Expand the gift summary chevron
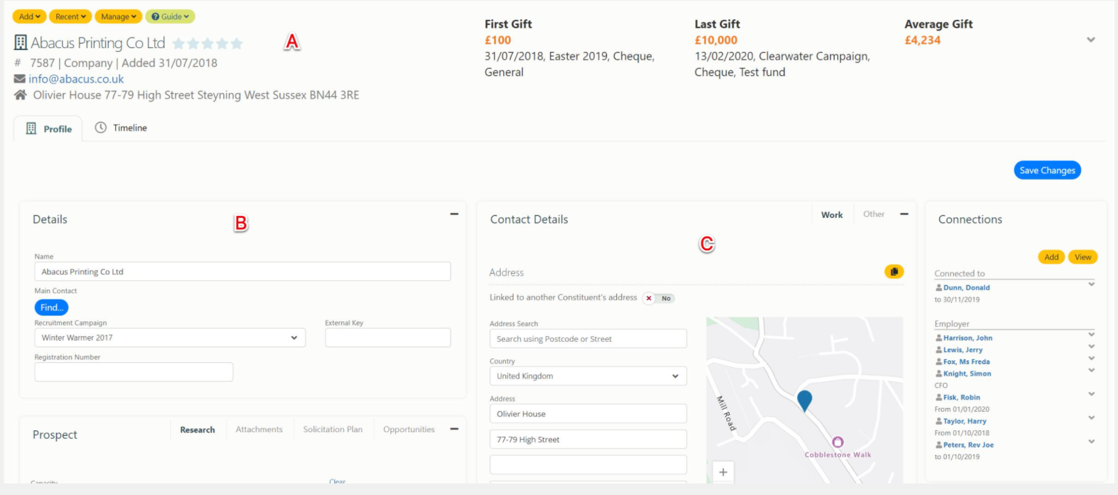 [1090, 40]
